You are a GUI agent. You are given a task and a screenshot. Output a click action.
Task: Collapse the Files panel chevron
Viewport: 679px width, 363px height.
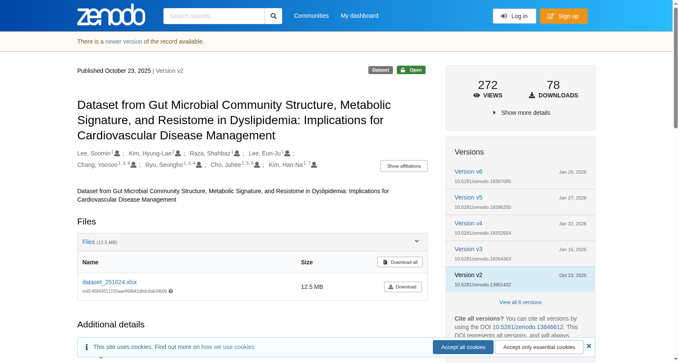(417, 241)
